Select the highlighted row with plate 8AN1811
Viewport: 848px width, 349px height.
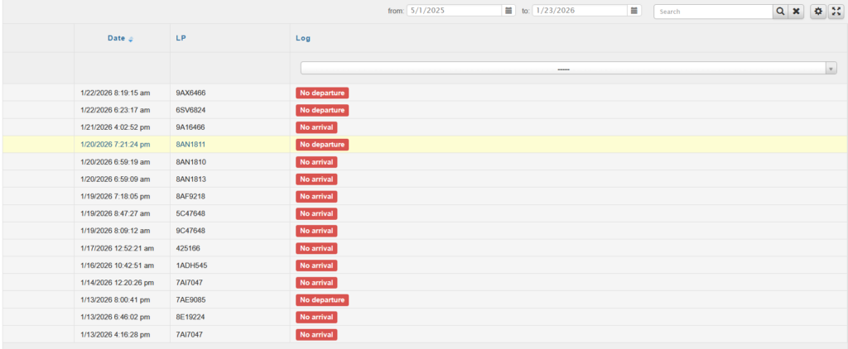(x=190, y=145)
